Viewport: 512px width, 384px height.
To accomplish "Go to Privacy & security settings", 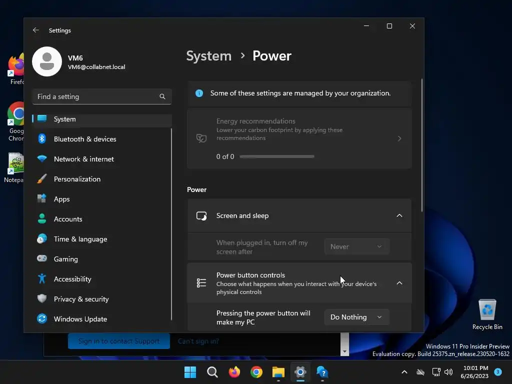I will coord(102,299).
